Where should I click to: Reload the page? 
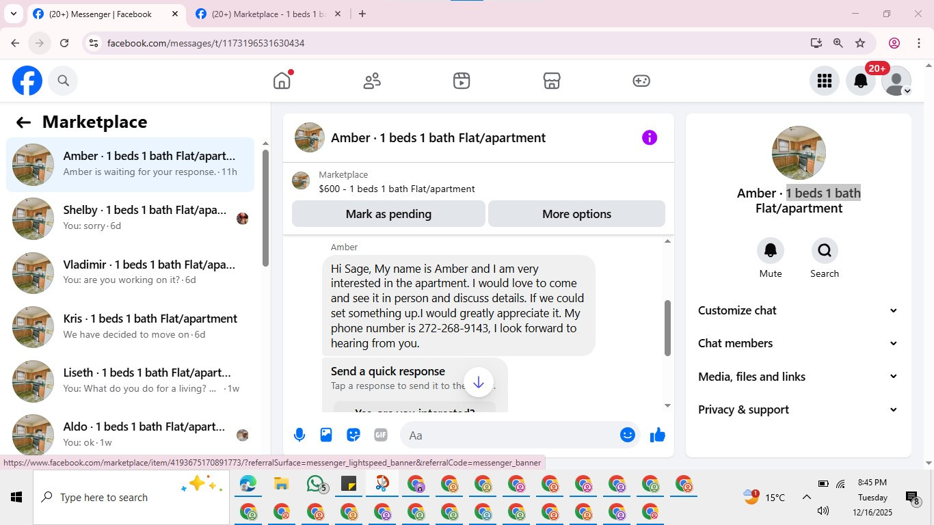(64, 43)
